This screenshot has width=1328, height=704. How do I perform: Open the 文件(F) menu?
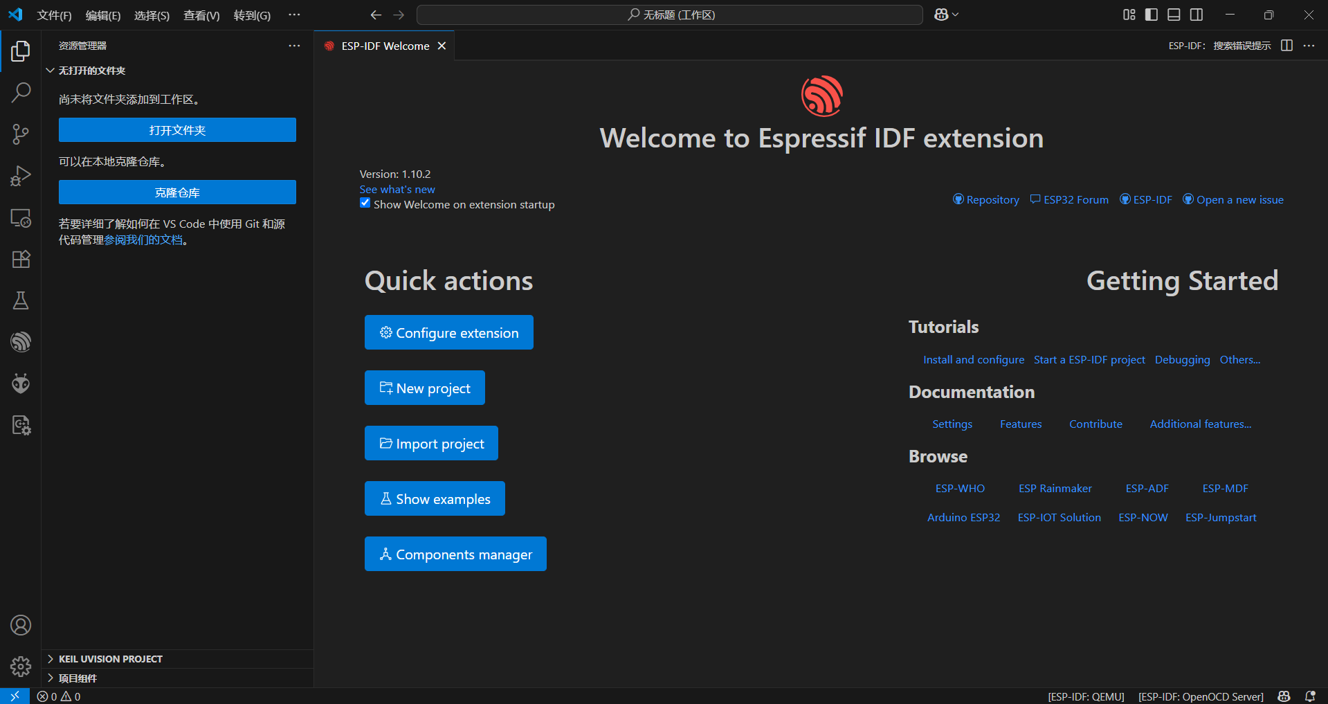click(x=54, y=15)
